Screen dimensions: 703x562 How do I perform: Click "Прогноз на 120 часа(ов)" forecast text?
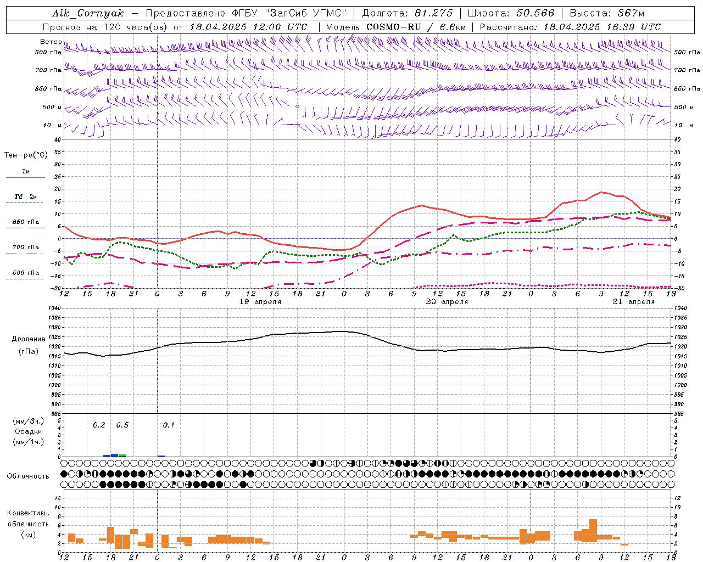pos(105,27)
